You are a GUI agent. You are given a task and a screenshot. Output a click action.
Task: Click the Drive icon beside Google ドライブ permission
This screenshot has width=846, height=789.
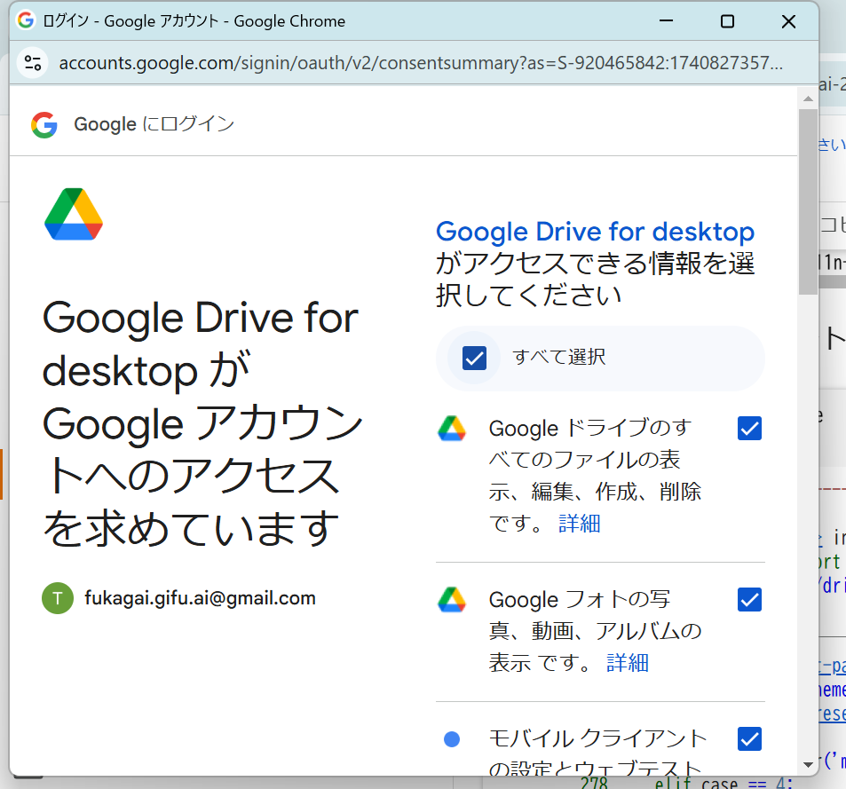452,428
